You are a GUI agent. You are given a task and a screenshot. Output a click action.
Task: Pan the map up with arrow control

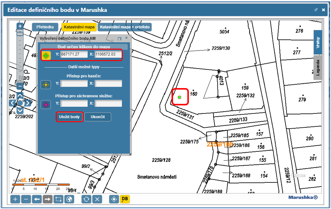(20, 95)
